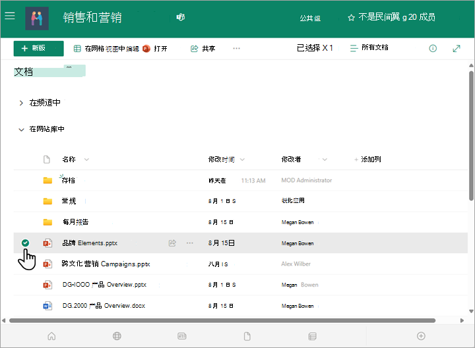475x348 pixels.
Task: Click DG.2000 Overview.docx Word icon
Action: tap(47, 306)
